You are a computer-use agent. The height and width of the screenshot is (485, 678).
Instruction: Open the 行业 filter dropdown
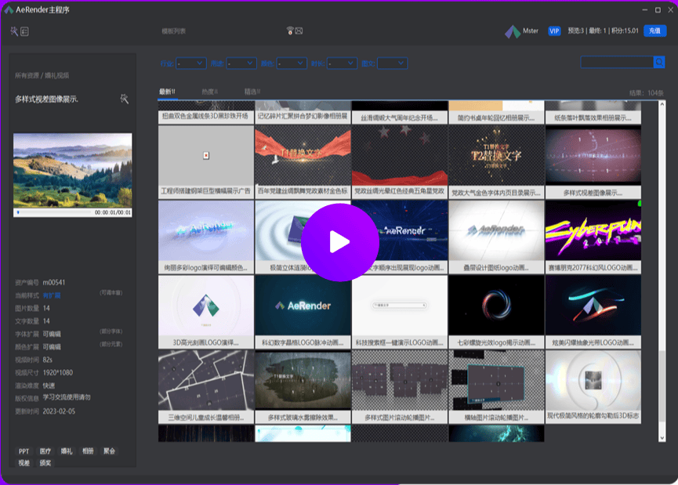190,63
